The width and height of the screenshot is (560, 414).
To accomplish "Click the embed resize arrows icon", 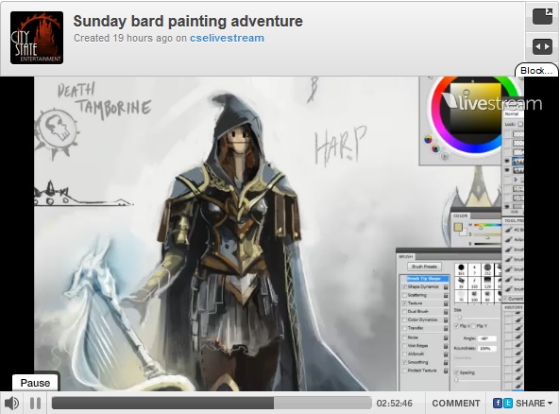I will pos(542,47).
